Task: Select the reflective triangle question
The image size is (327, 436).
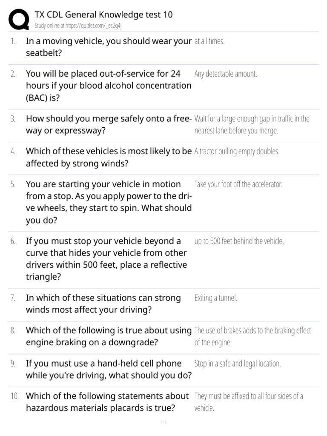Action: [x=106, y=259]
